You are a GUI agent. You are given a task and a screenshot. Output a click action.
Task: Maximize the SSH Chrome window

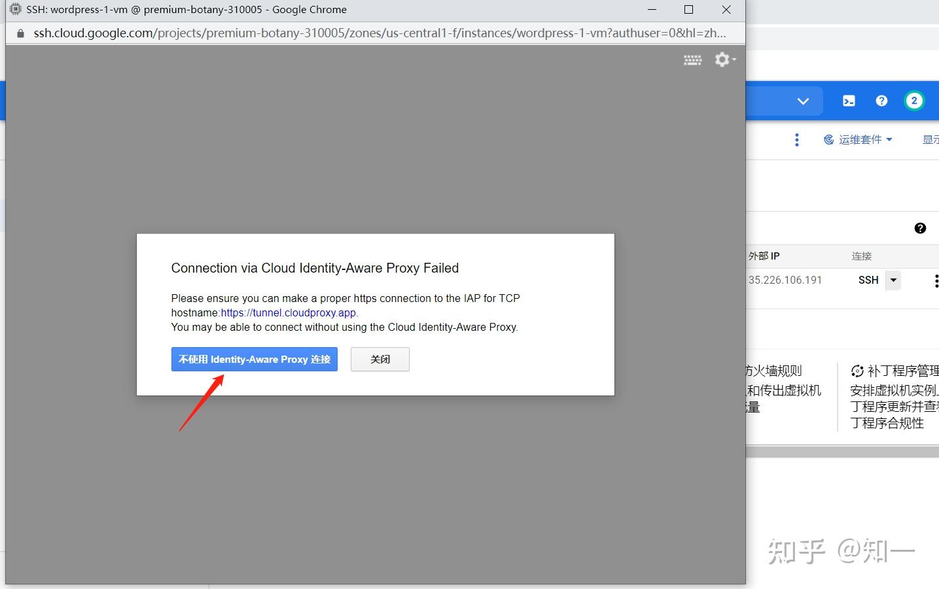pos(688,9)
